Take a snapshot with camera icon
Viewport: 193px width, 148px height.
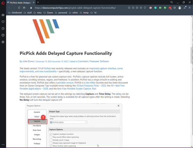coord(137,8)
